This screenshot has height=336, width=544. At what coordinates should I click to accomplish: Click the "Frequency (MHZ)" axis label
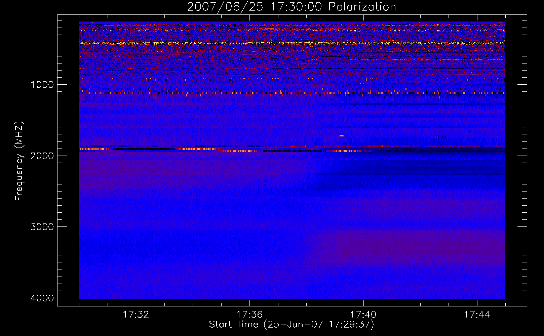[19, 161]
